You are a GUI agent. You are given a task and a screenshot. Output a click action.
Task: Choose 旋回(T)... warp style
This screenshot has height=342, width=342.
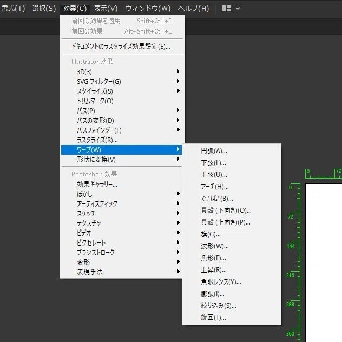(x=232, y=317)
